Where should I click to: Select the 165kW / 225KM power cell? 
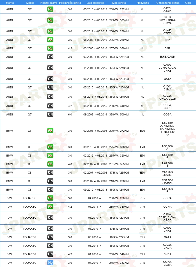coord(119,237)
